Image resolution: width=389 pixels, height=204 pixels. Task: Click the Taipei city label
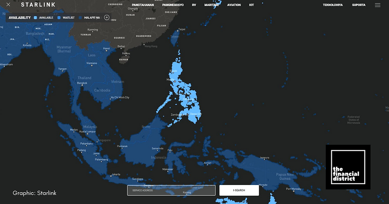click(x=182, y=29)
